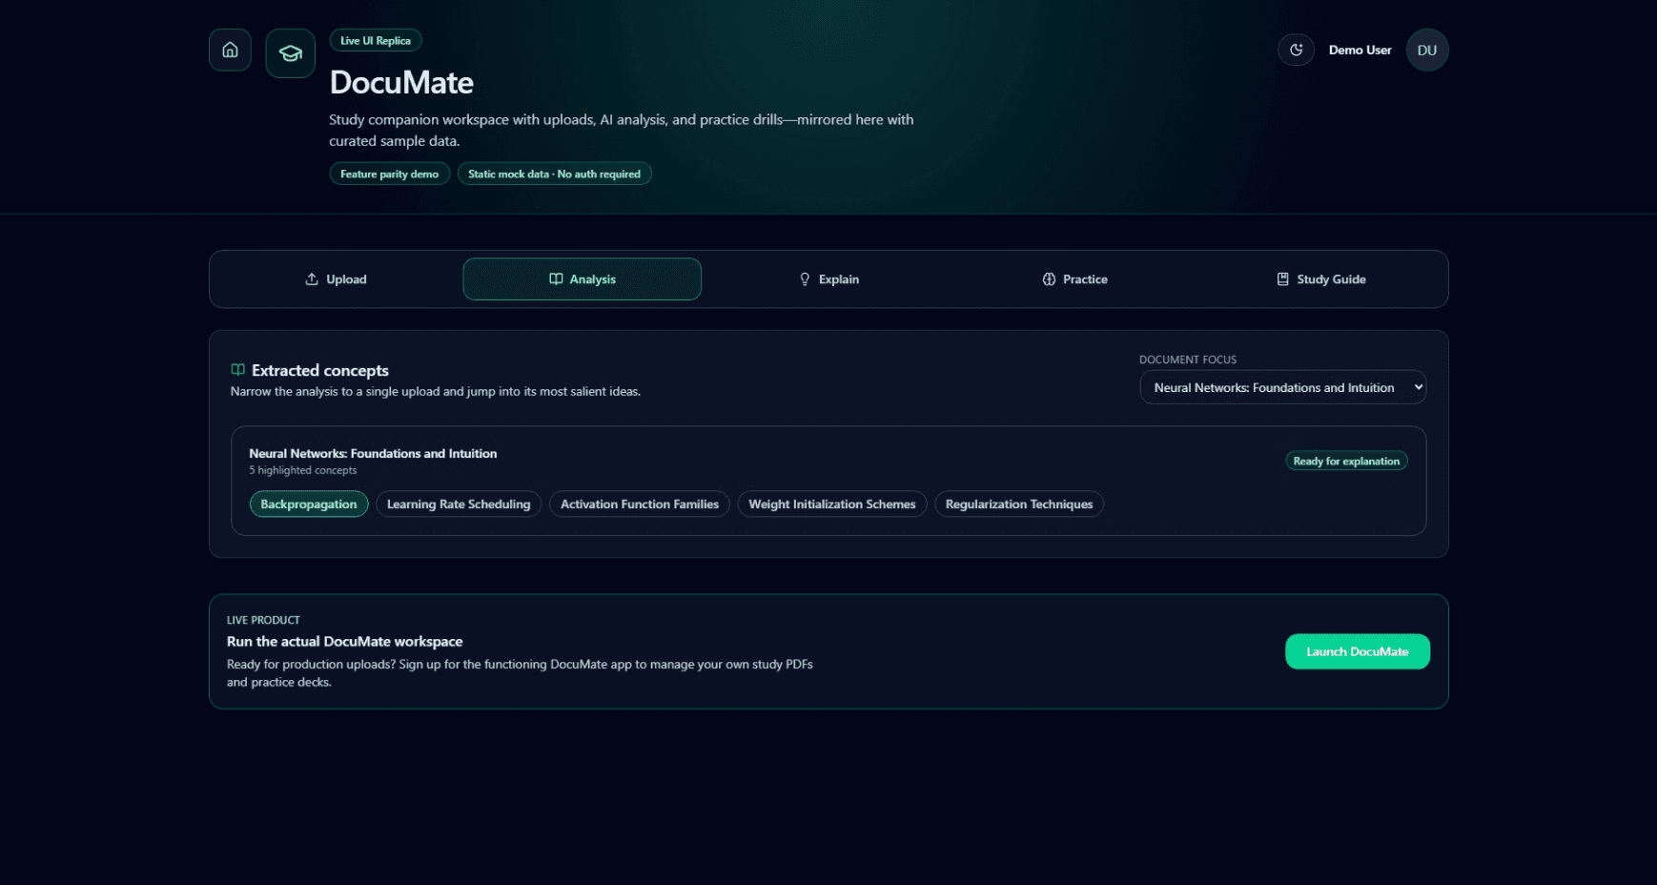Select the clipboard icon on Study Guide tab
Screen dimensions: 1657x885
(1282, 278)
